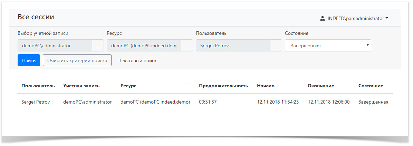Switch to Текстовый поиск
413x146 pixels.
point(138,60)
